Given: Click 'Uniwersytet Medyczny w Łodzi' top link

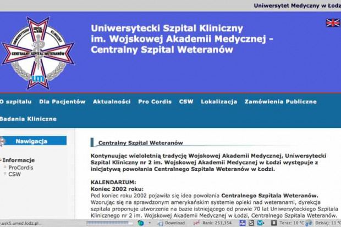Looking at the screenshot, I should click(x=297, y=5).
